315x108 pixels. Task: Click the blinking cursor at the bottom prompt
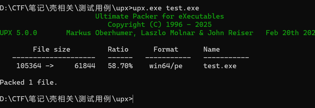click(x=133, y=99)
